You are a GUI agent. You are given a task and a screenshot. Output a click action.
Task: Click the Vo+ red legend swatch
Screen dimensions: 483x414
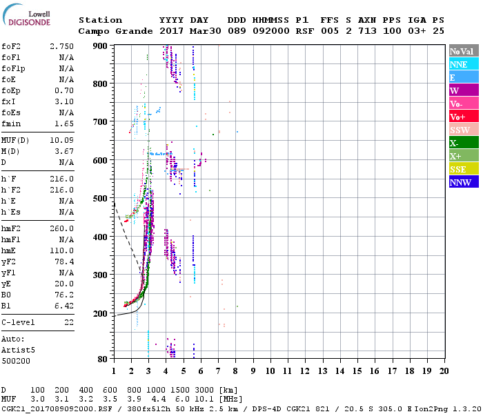pyautogui.click(x=463, y=117)
